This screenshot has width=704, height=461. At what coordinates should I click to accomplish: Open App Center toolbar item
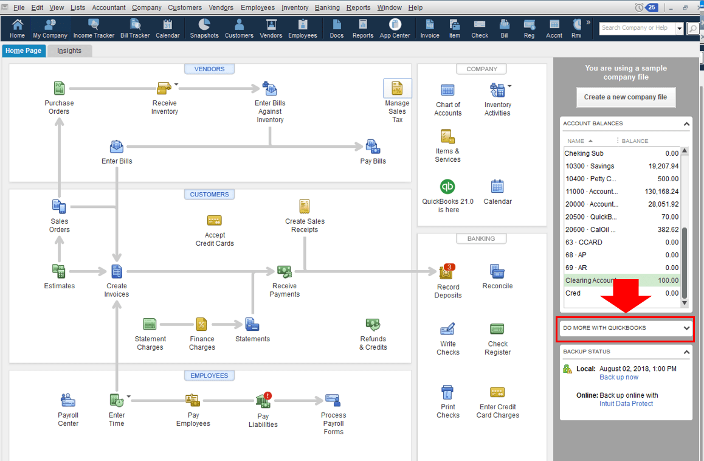click(x=395, y=29)
